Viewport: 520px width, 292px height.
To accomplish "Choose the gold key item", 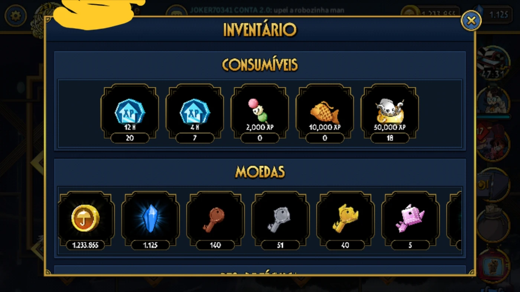I will pyautogui.click(x=345, y=221).
